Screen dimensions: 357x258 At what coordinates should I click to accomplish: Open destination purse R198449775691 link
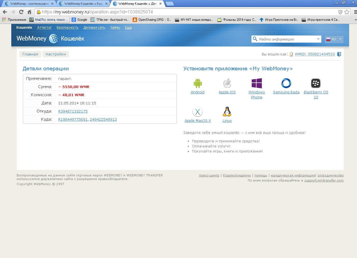click(x=73, y=120)
